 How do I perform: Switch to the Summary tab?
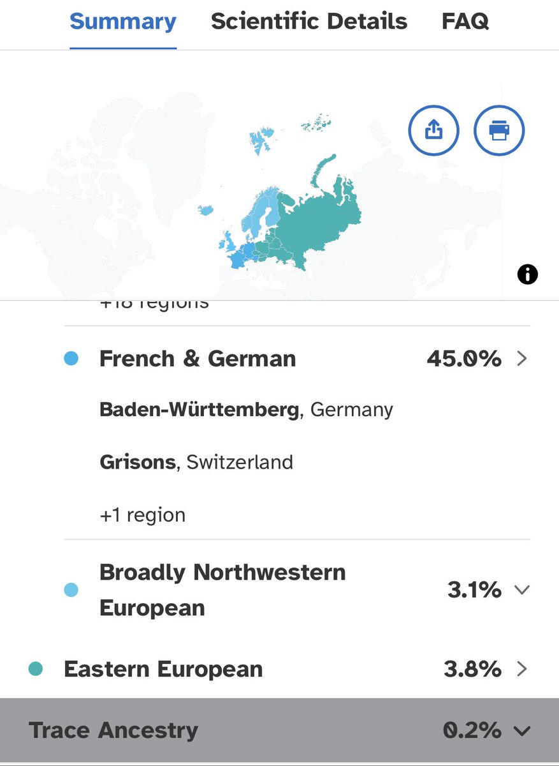[123, 22]
